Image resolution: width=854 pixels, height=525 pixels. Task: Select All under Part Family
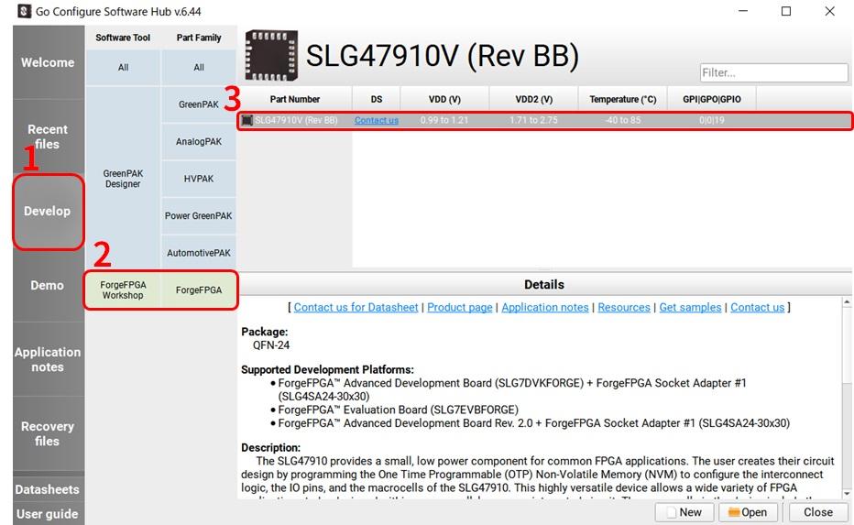tap(199, 68)
